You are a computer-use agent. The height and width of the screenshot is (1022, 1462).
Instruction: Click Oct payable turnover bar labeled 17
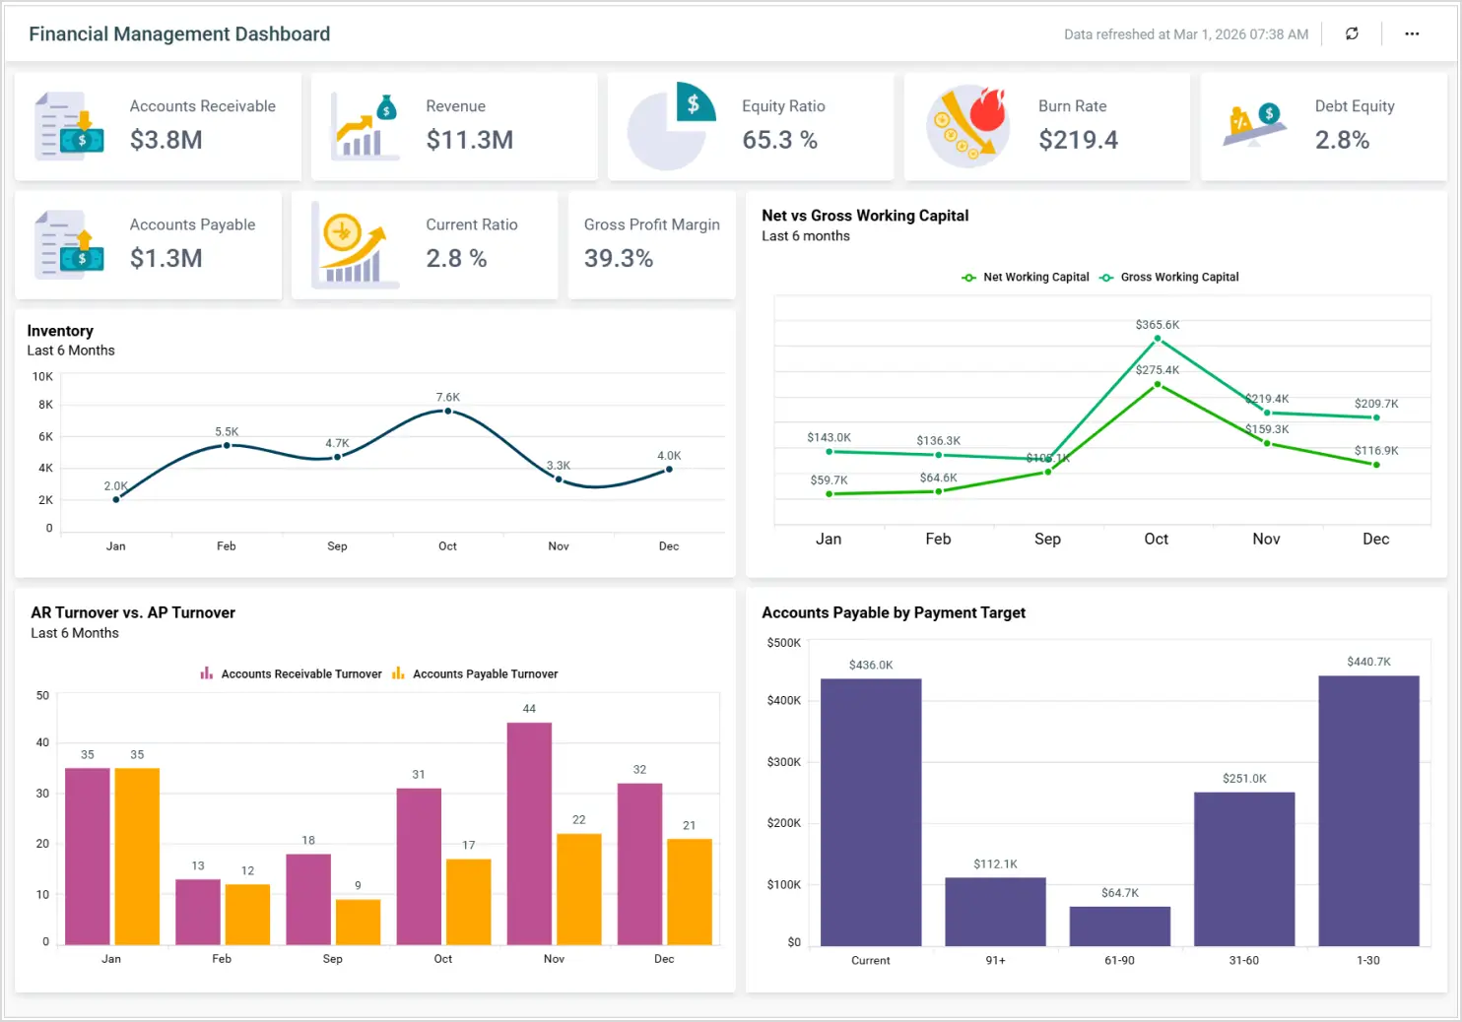click(469, 902)
